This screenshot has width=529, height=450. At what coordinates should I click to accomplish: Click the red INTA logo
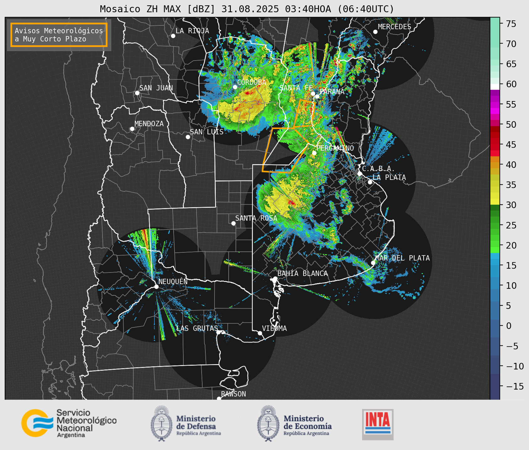click(378, 424)
